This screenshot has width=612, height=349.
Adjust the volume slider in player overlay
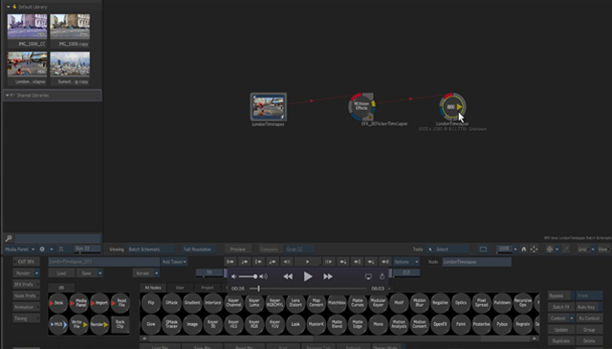[248, 276]
